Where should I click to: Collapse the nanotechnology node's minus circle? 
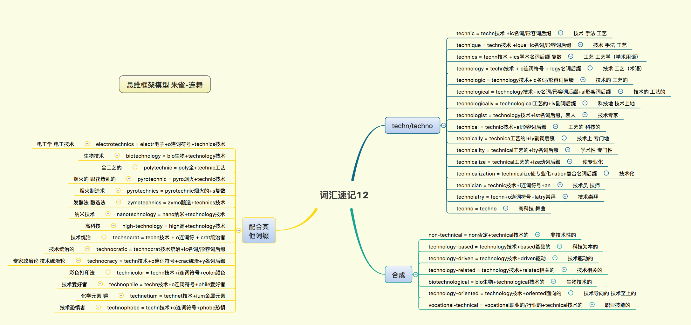click(108, 214)
